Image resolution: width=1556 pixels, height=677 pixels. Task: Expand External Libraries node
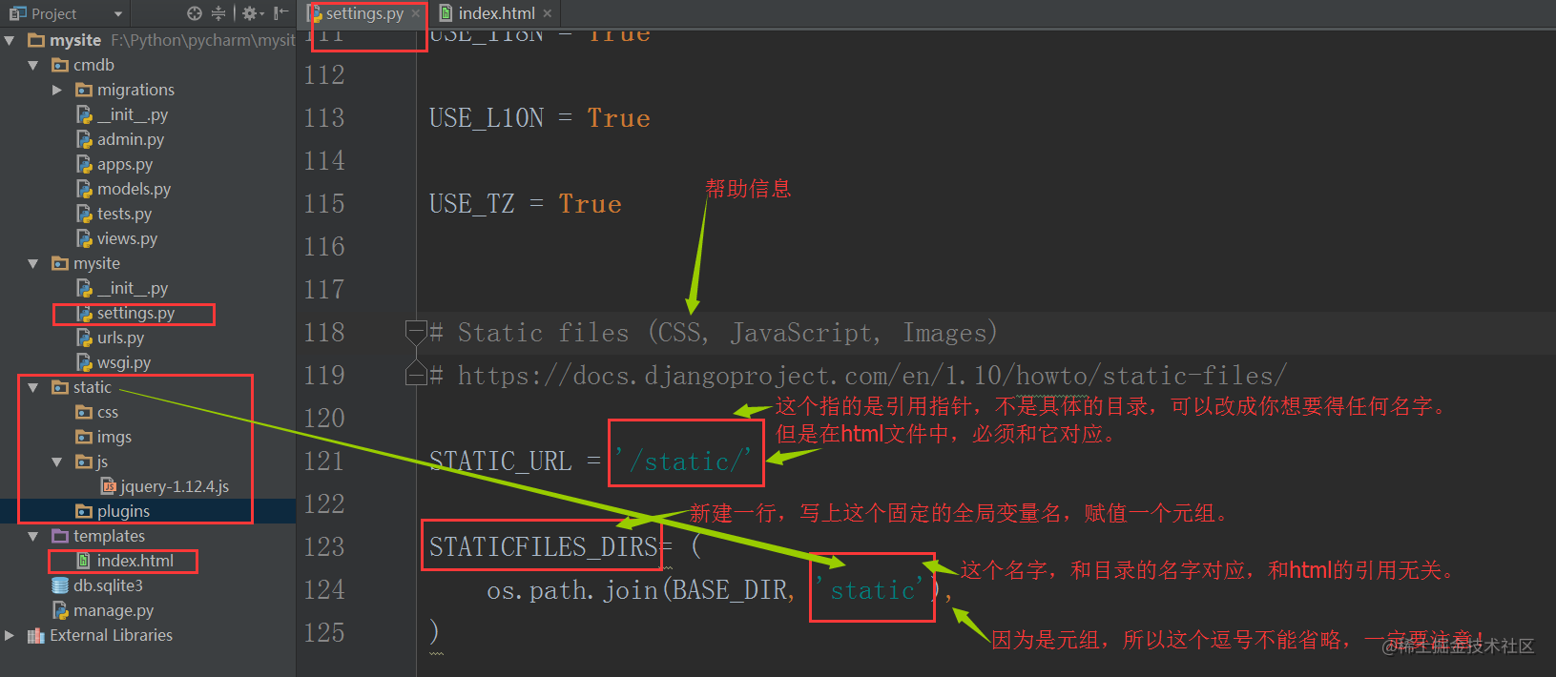[x=10, y=635]
